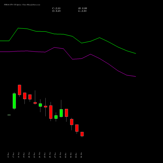Click the red candle for 03 Dec
Viewport: 163px width, 163px height.
coord(77,128)
